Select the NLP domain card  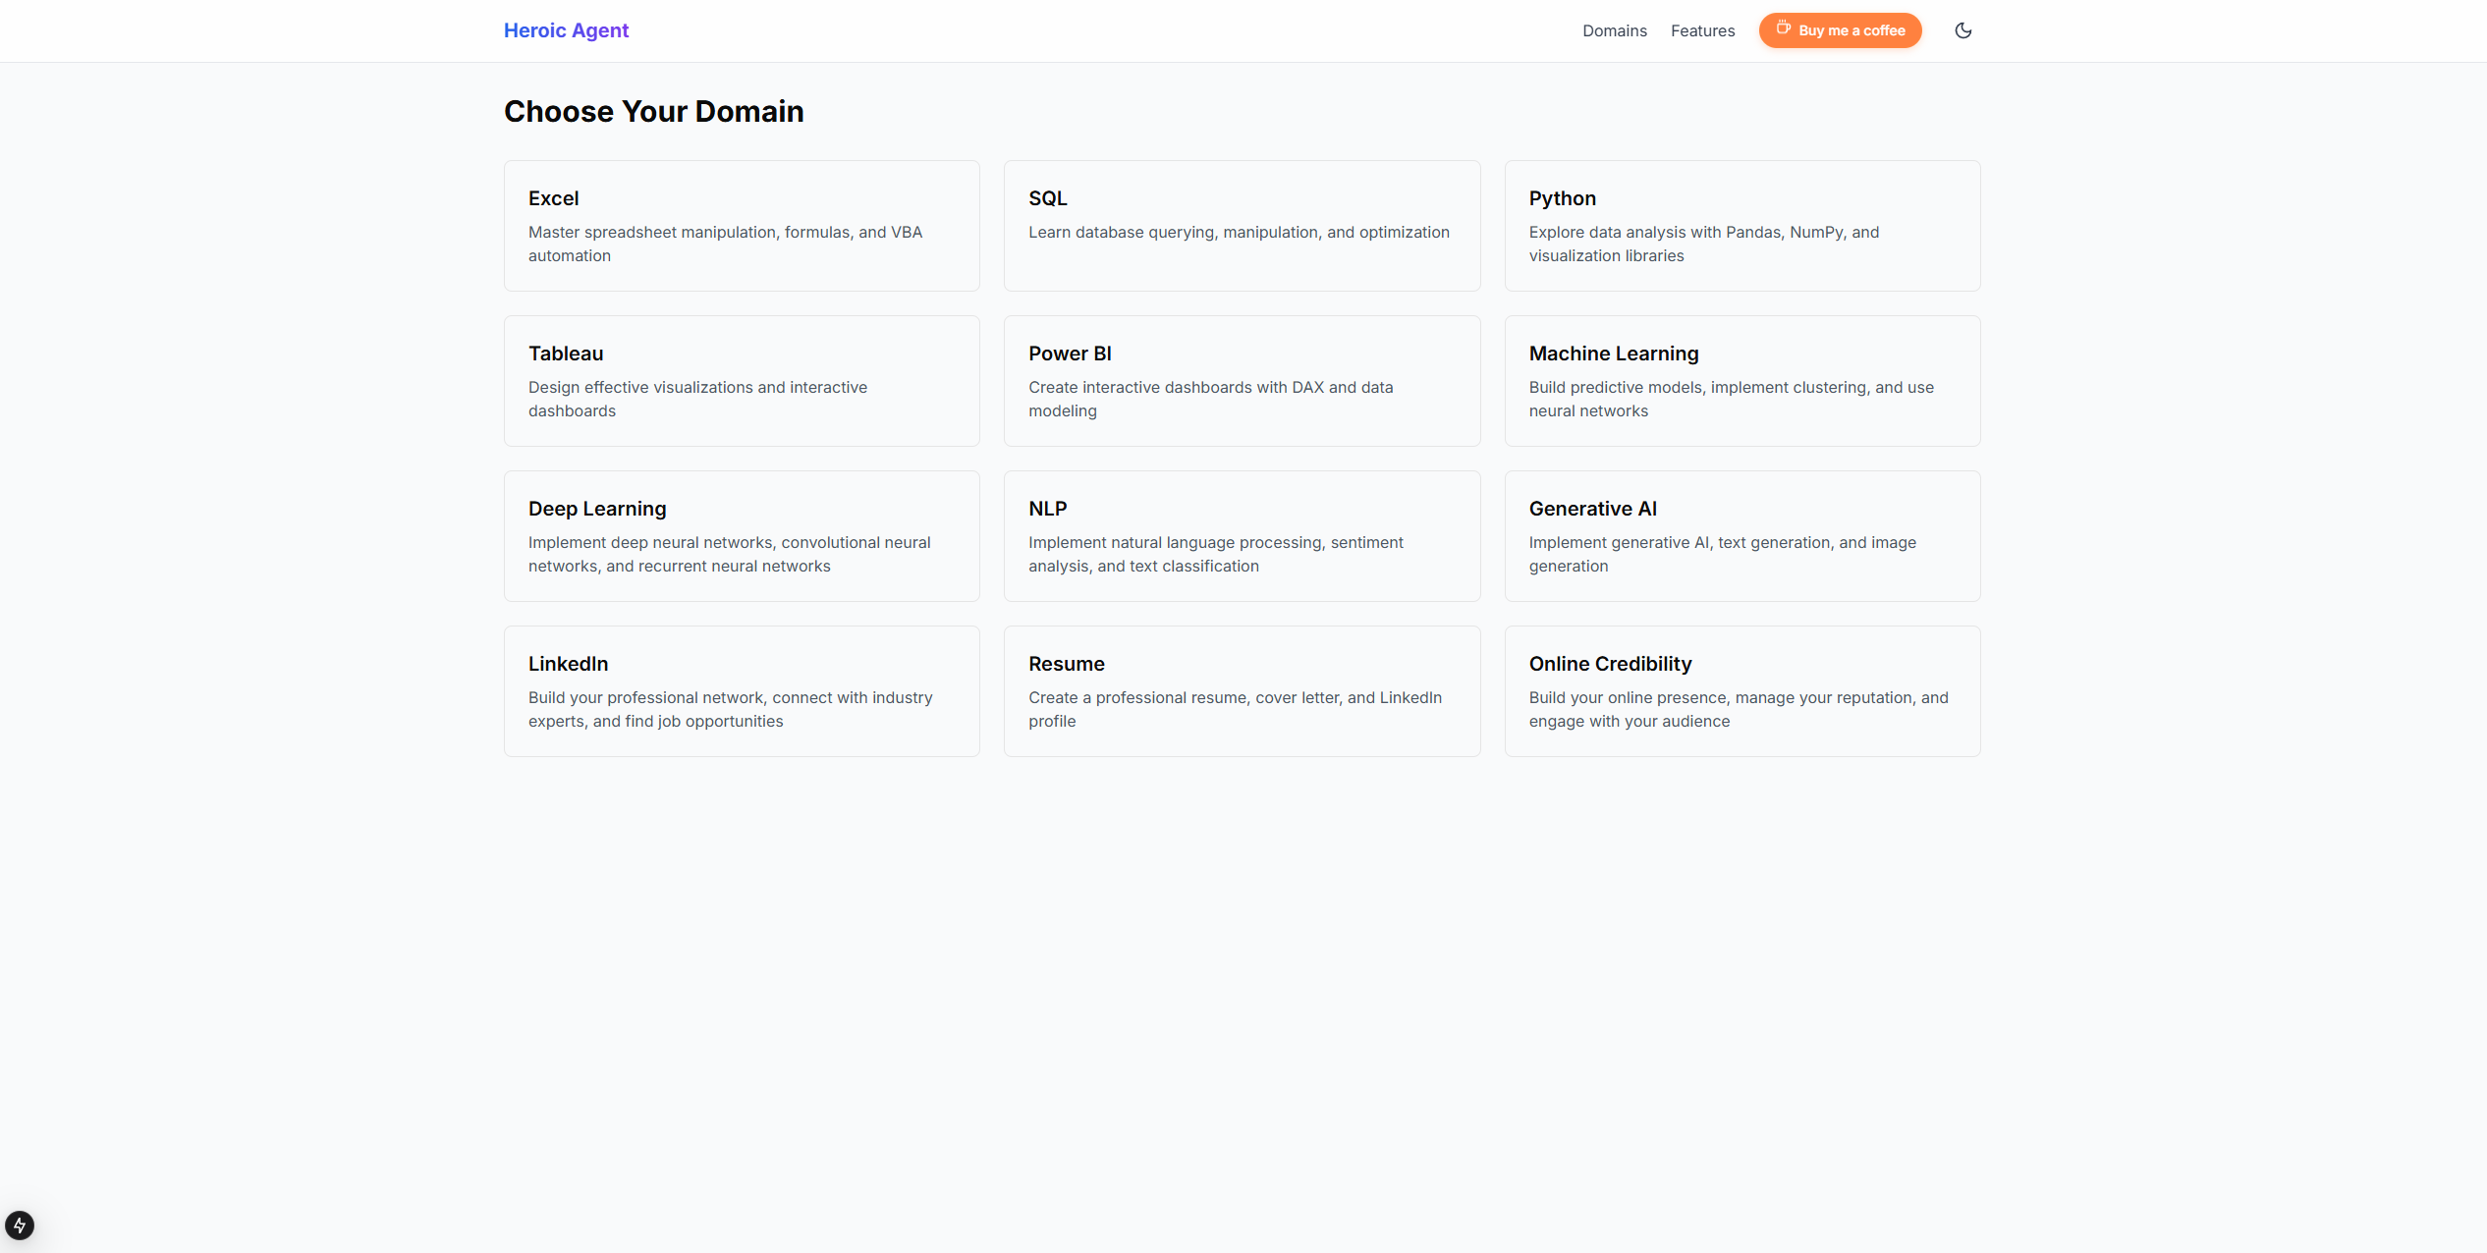[x=1242, y=536]
